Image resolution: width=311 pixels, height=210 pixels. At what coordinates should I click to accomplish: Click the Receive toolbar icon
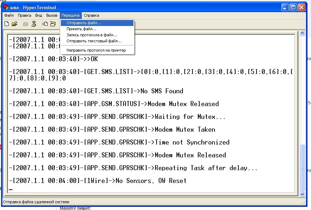point(53,24)
